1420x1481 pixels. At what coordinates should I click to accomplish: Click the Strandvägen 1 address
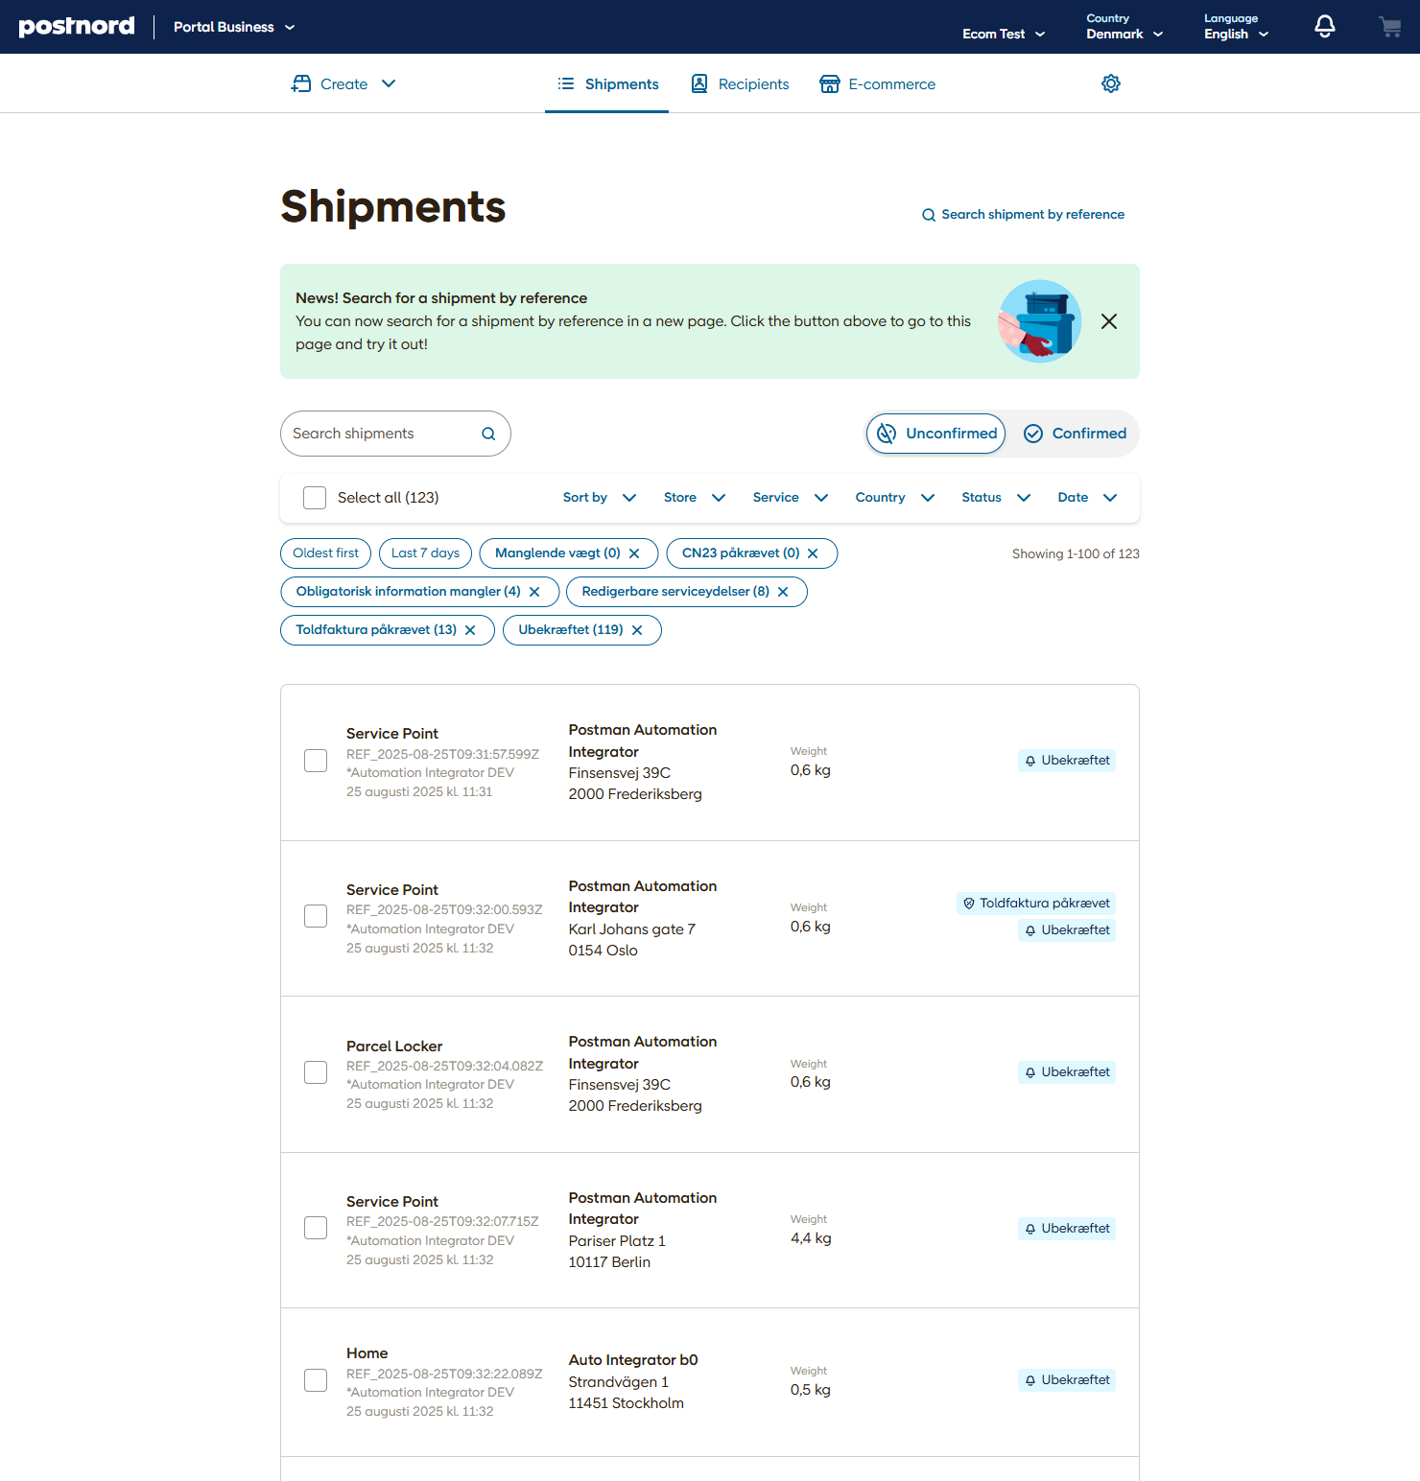tap(618, 1382)
